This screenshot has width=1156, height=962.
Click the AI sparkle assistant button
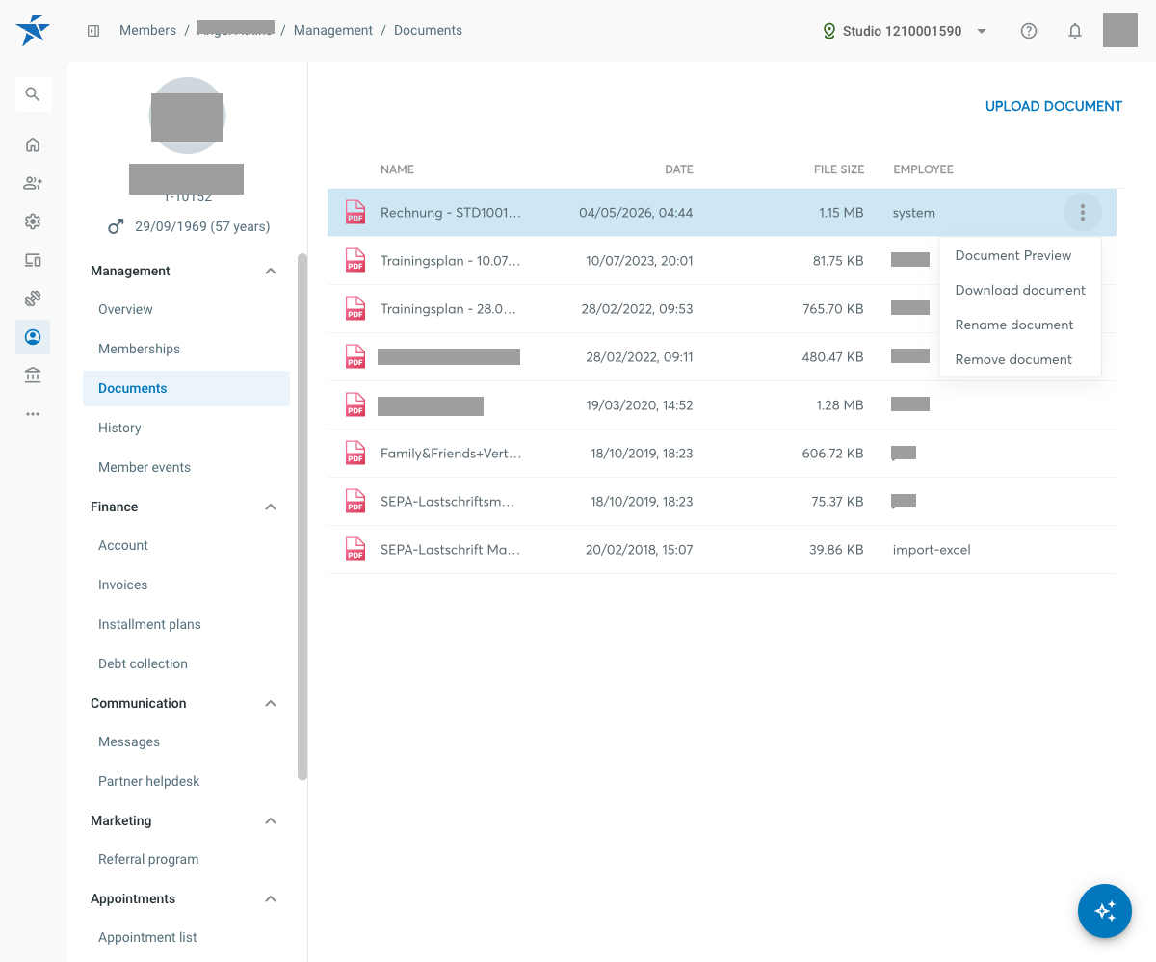pos(1104,910)
